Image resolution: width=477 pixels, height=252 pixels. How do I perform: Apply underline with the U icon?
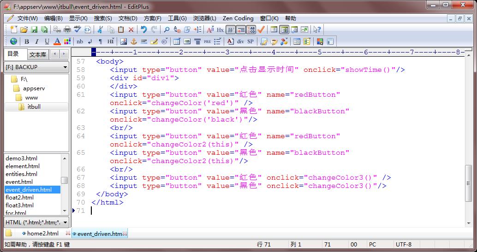(47, 41)
